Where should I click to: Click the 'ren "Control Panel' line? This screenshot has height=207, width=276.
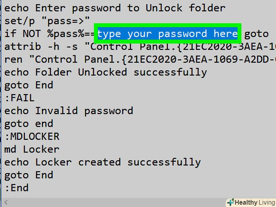pyautogui.click(x=57, y=60)
